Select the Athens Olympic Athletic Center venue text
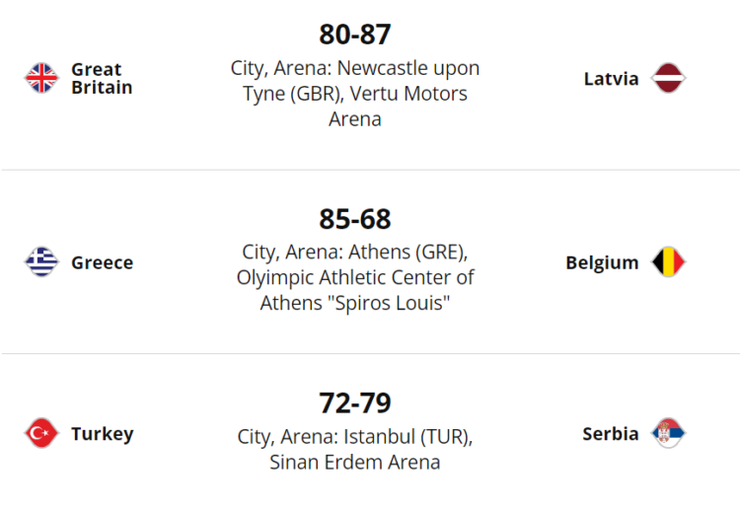The image size is (740, 510). tap(355, 277)
